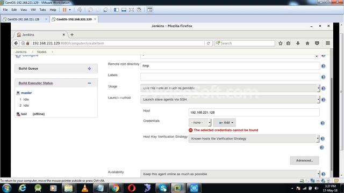Click the manage snapshots toolbar icon
The width and height of the screenshot is (344, 193).
[105, 10]
